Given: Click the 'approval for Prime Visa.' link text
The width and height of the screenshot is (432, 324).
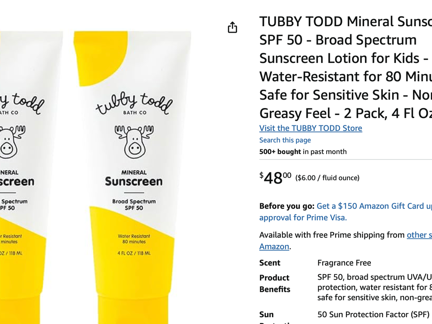Looking at the screenshot, I should coord(303,217).
